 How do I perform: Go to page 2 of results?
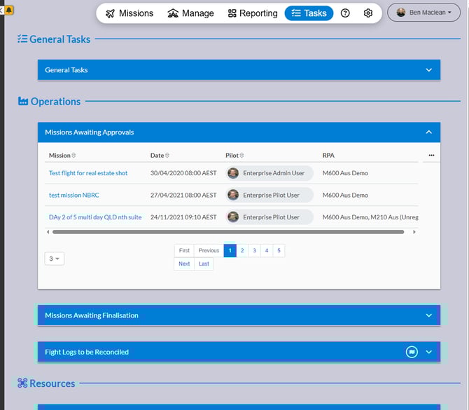(x=242, y=250)
